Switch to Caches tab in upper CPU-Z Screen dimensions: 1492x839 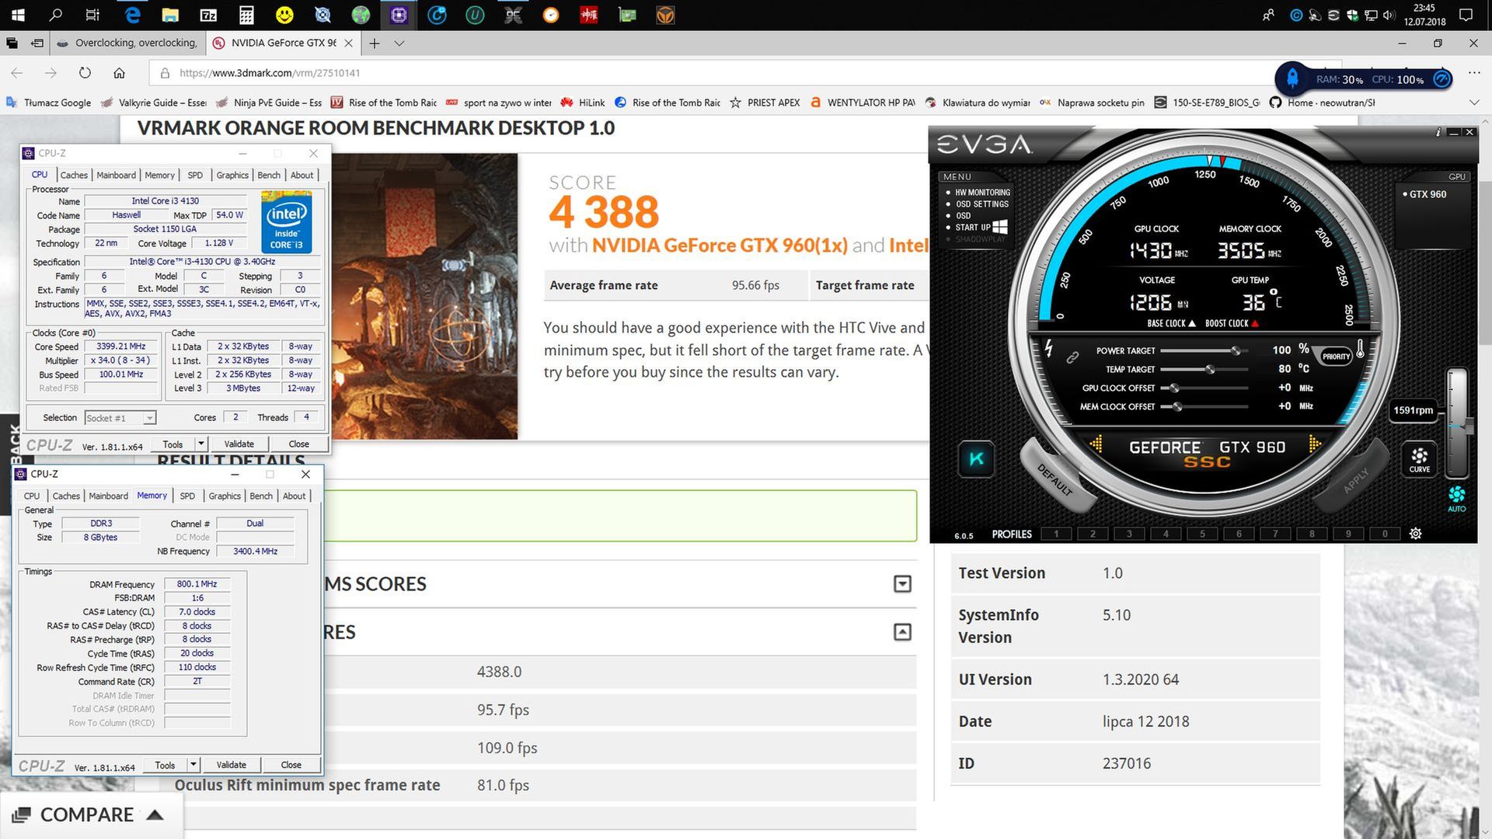(74, 176)
